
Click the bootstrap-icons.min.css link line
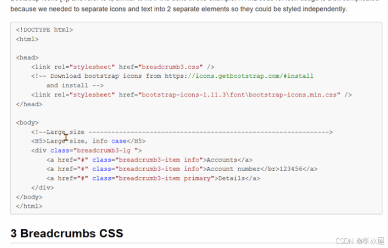[x=192, y=95]
